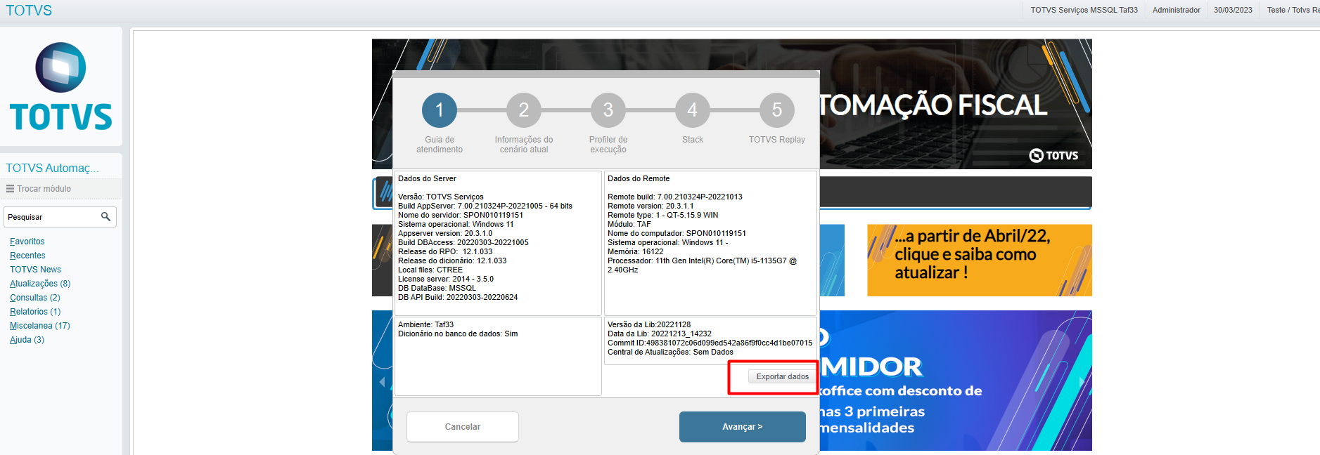Click the TOTVS title in header
Screen dimensions: 1320x455
pos(29,11)
